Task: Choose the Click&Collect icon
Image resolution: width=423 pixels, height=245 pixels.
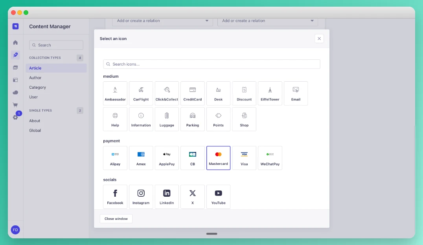Action: pos(167,93)
